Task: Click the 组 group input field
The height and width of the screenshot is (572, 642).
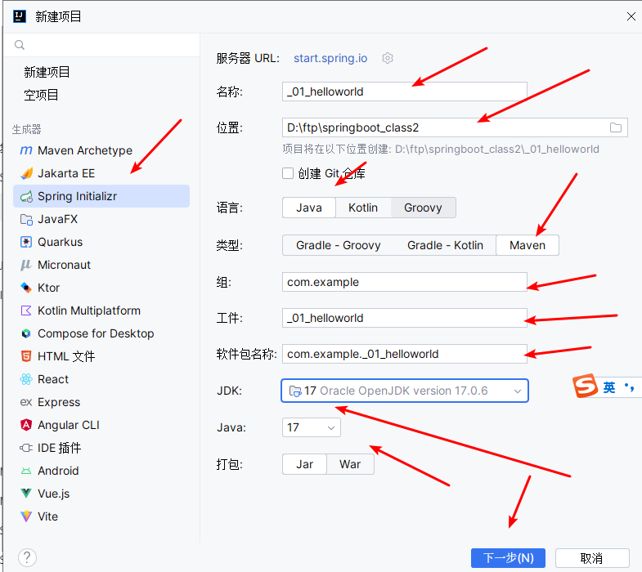Action: pyautogui.click(x=405, y=282)
